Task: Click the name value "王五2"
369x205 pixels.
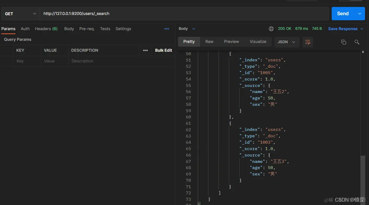Action: tap(278, 92)
